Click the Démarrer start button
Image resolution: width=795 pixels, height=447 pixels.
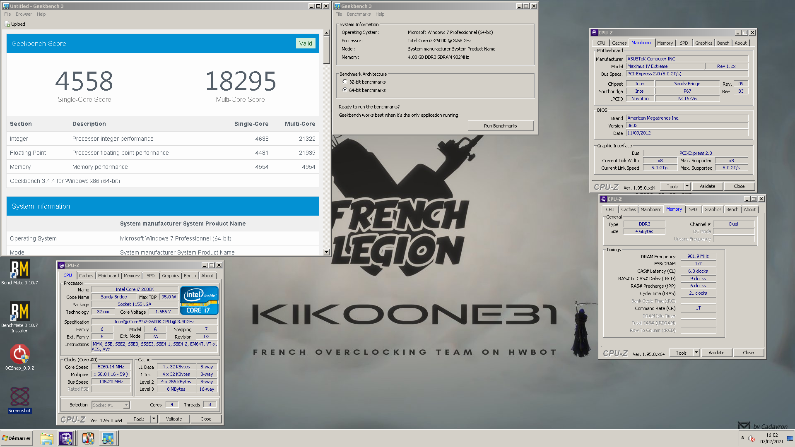click(17, 438)
